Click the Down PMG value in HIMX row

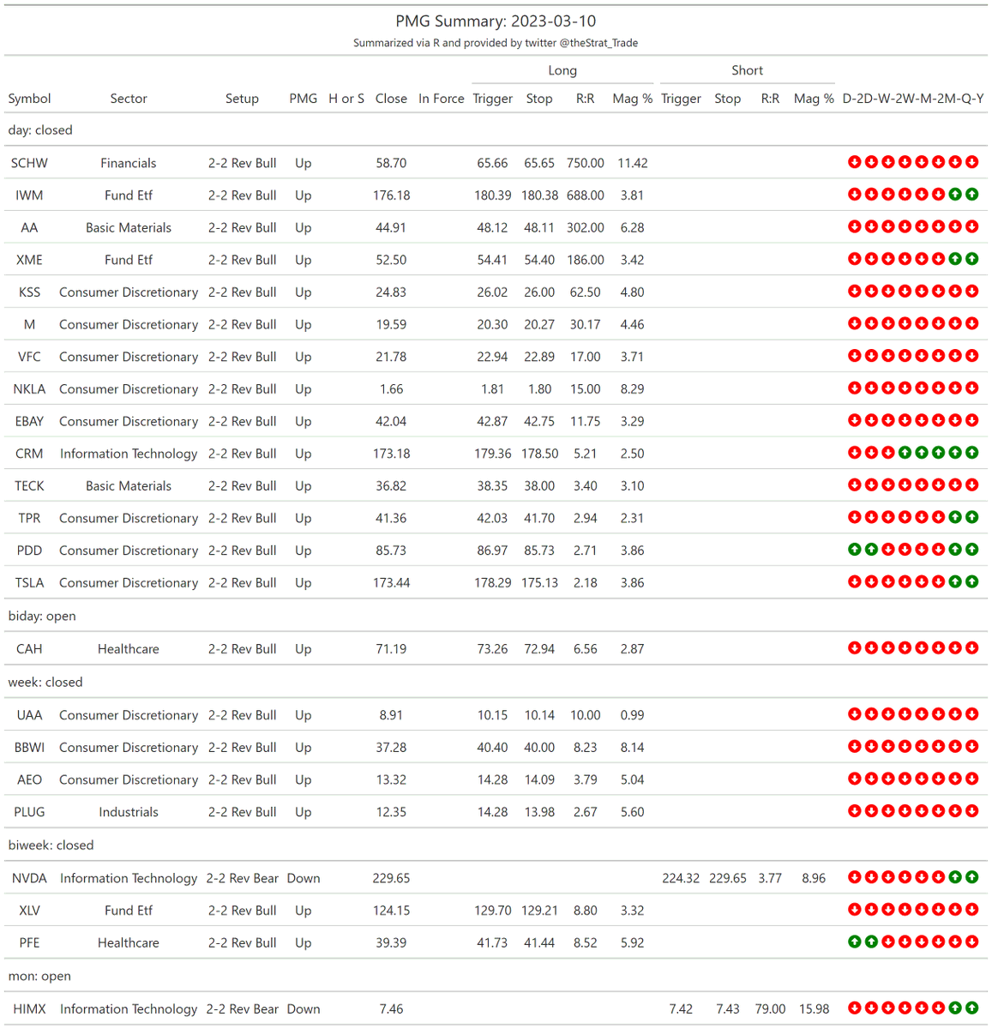pyautogui.click(x=304, y=1009)
